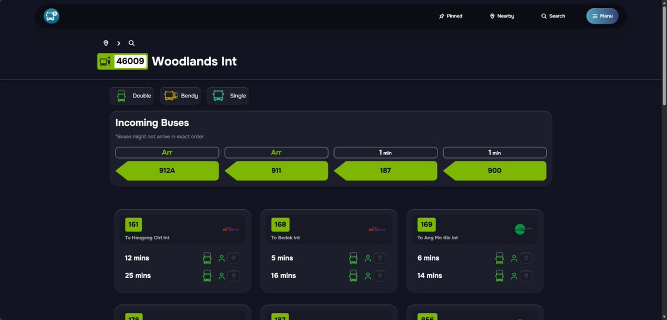Viewport: 667px width, 320px height.
Task: Click the bus type icon for 169's 14 mins
Action: click(500, 276)
